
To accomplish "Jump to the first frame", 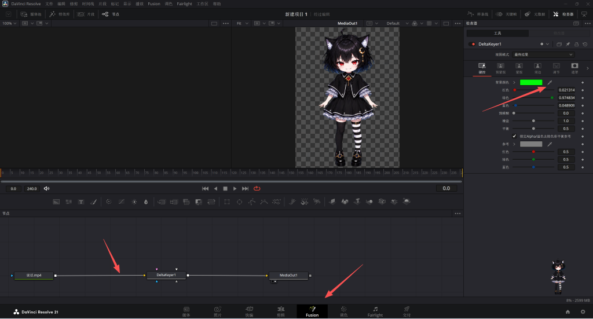I will tap(206, 189).
